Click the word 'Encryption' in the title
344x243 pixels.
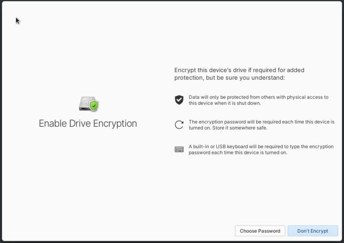tap(115, 124)
